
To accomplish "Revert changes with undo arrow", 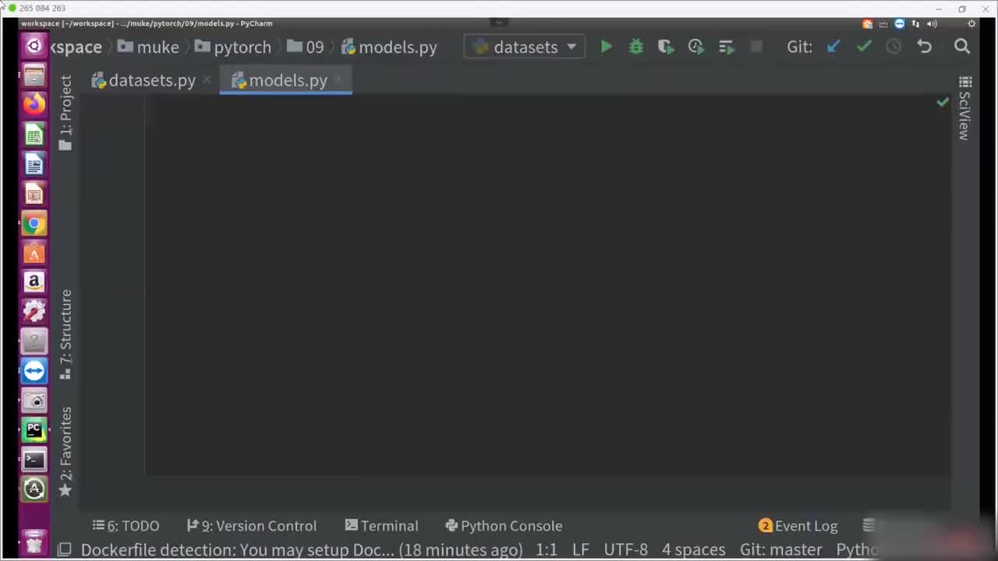I will (924, 47).
